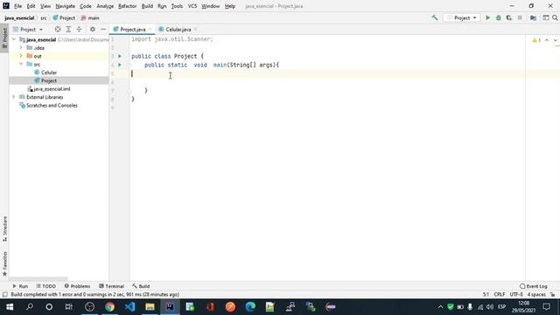Click the src breadcrumb in navigation bar

pyautogui.click(x=43, y=17)
